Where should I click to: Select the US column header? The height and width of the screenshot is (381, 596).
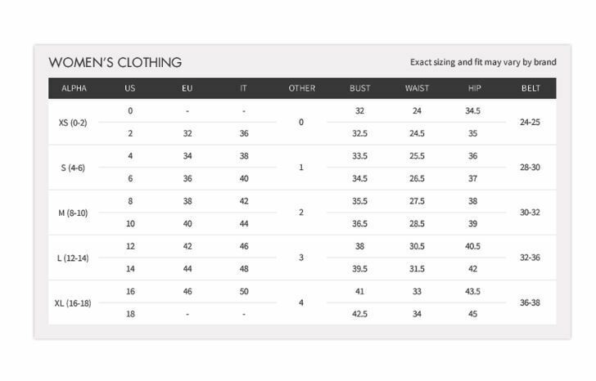[x=130, y=88]
